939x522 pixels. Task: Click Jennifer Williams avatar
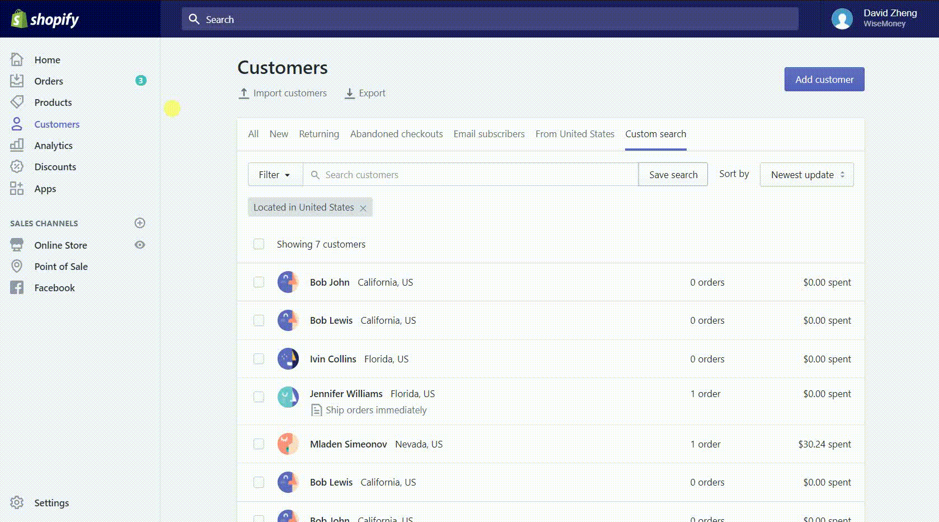click(288, 397)
